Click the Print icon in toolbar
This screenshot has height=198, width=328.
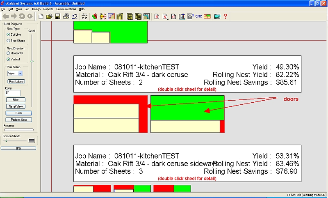coord(66,16)
